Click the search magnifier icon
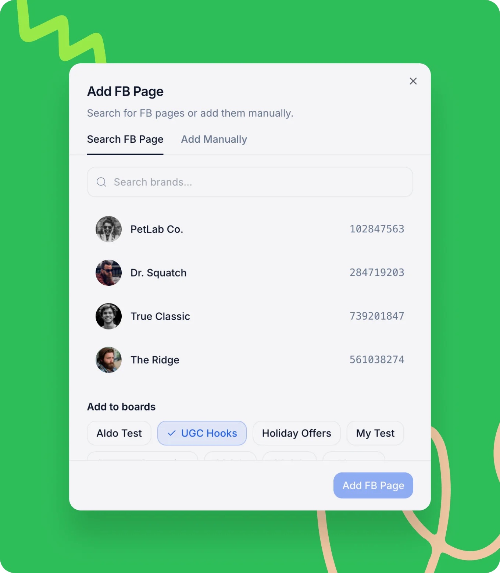Viewport: 500px width, 573px height. coord(101,182)
